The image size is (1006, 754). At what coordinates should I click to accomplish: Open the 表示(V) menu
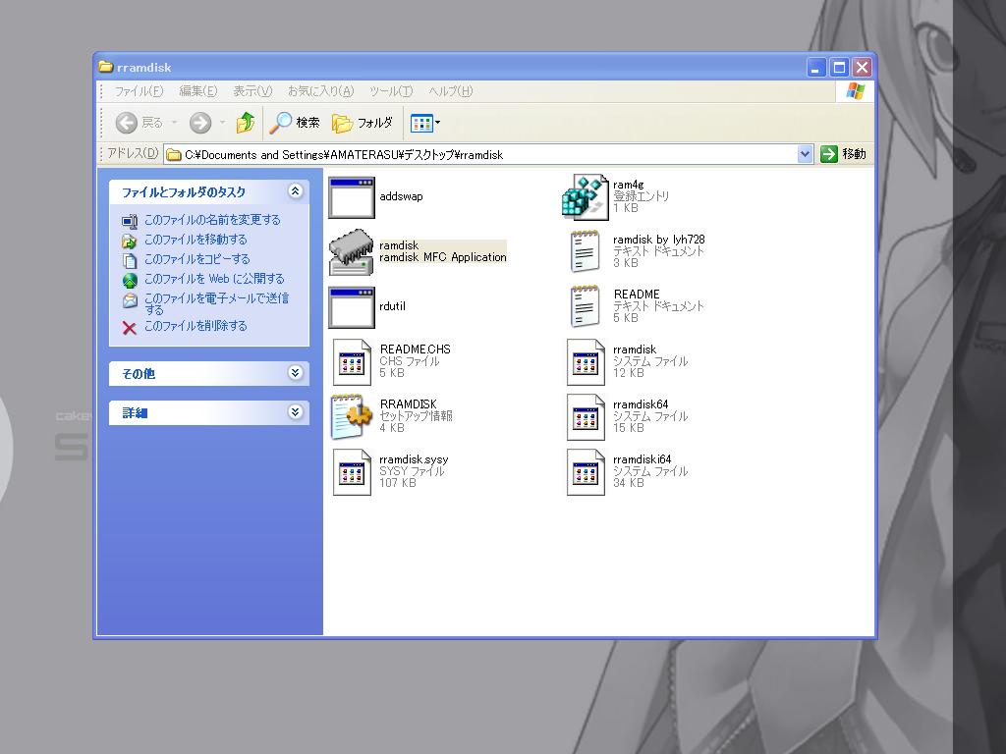(x=252, y=91)
